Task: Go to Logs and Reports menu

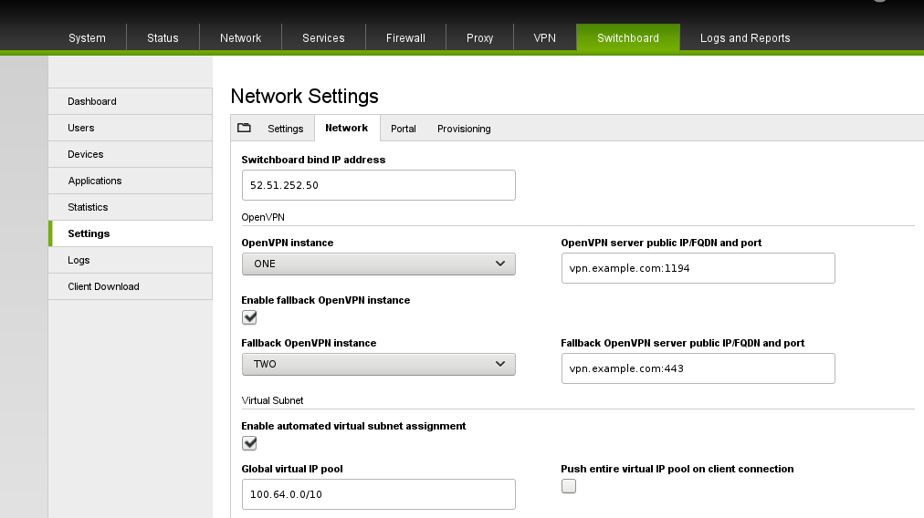Action: pos(745,37)
